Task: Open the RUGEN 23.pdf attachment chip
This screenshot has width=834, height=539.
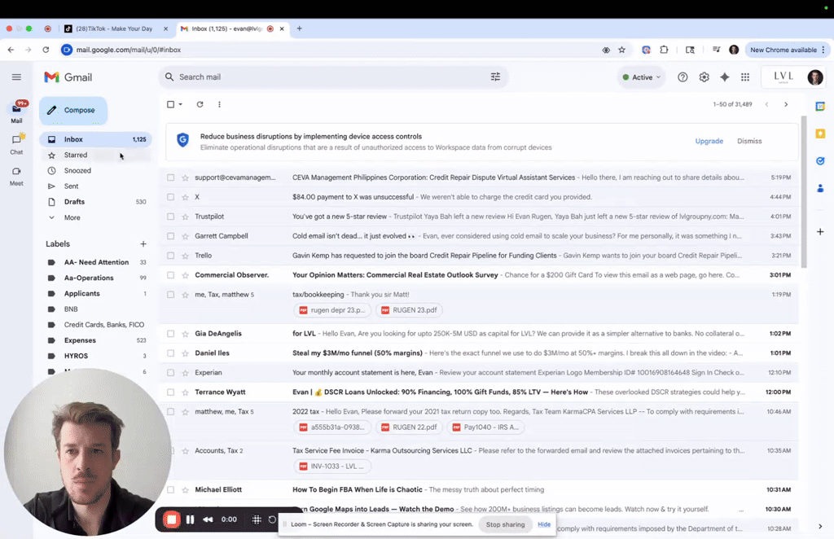Action: pyautogui.click(x=409, y=310)
